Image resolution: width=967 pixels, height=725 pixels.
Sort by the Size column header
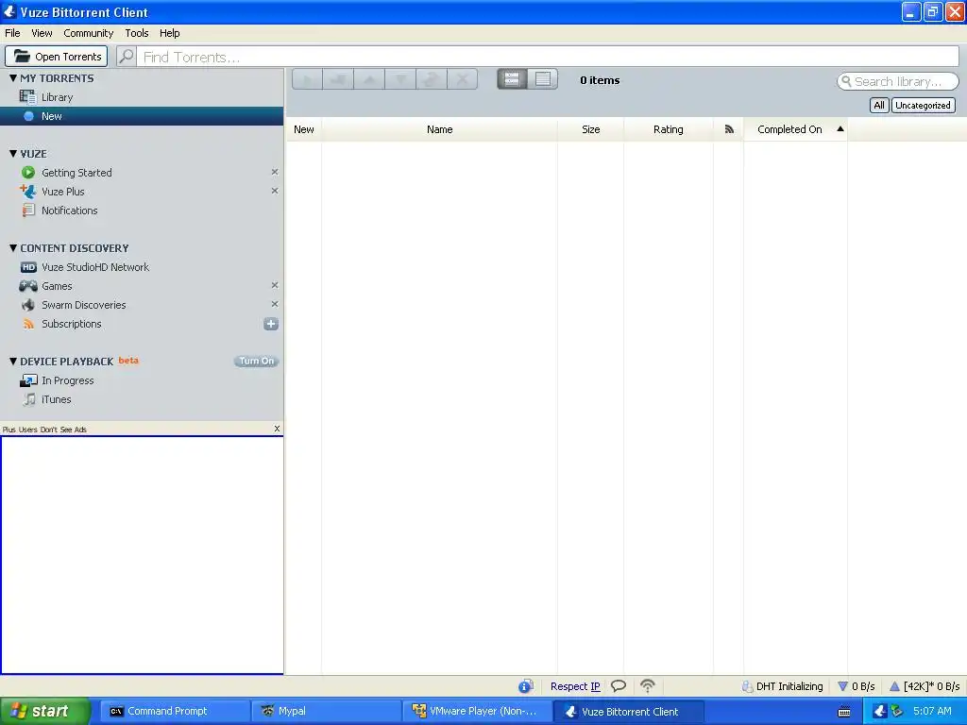(591, 129)
